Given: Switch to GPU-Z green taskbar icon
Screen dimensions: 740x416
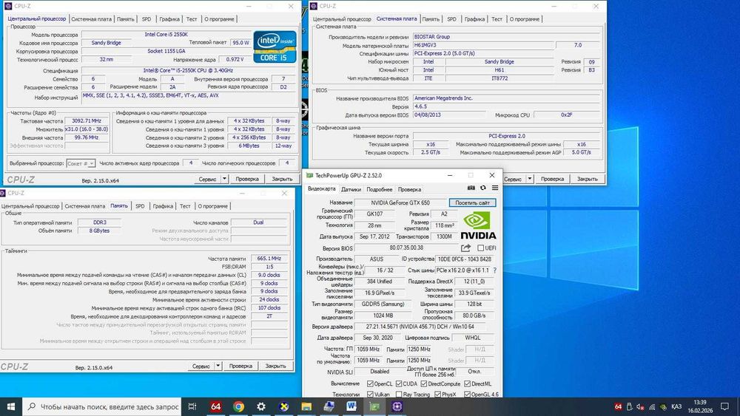Looking at the screenshot, I should [x=374, y=406].
